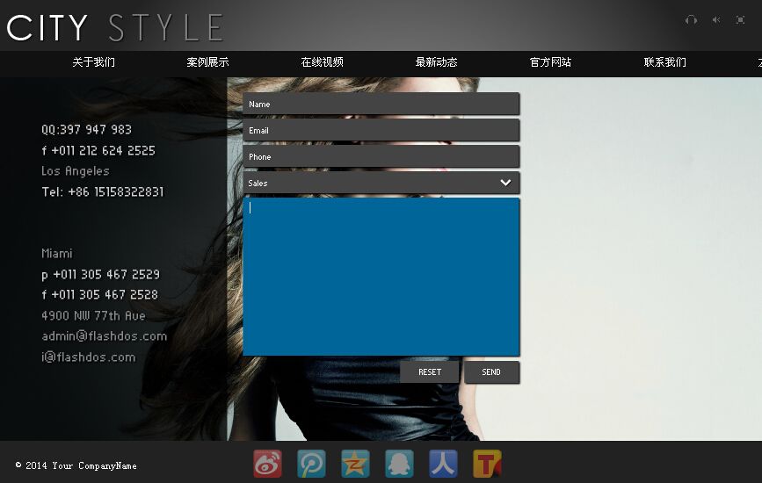Click the Tencent Weibo share icon
The image size is (762, 483).
312,463
